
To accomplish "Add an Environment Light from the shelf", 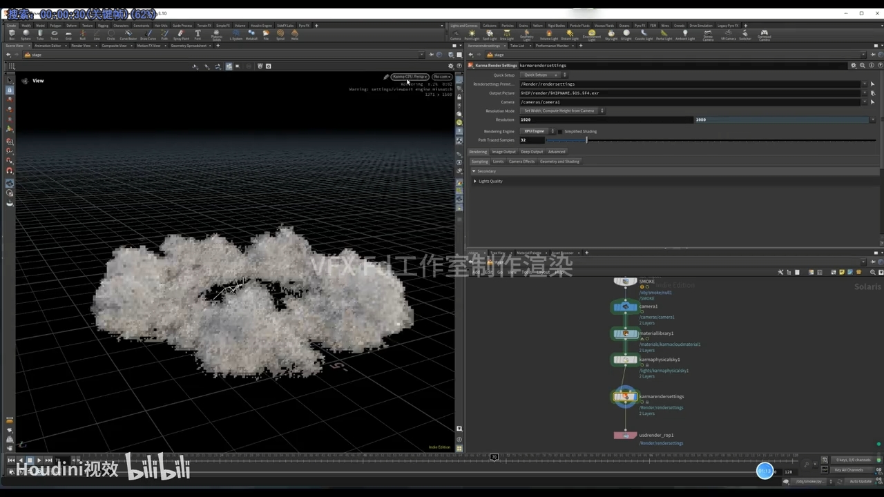I will [x=592, y=33].
